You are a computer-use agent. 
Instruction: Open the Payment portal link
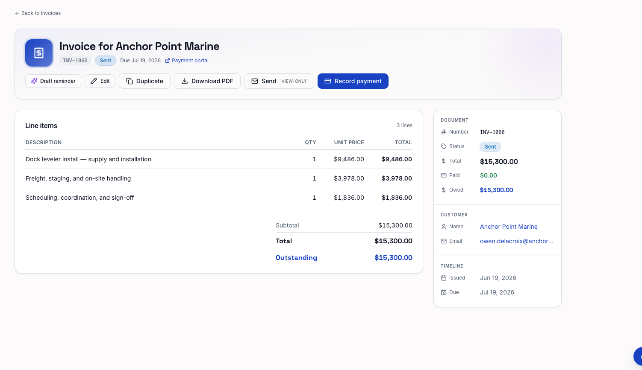point(187,61)
